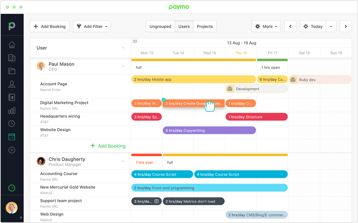The width and height of the screenshot is (358, 223).
Task: Select the 2 hrs/day CMS/Blog/E-commer... booking
Action: pos(257,215)
